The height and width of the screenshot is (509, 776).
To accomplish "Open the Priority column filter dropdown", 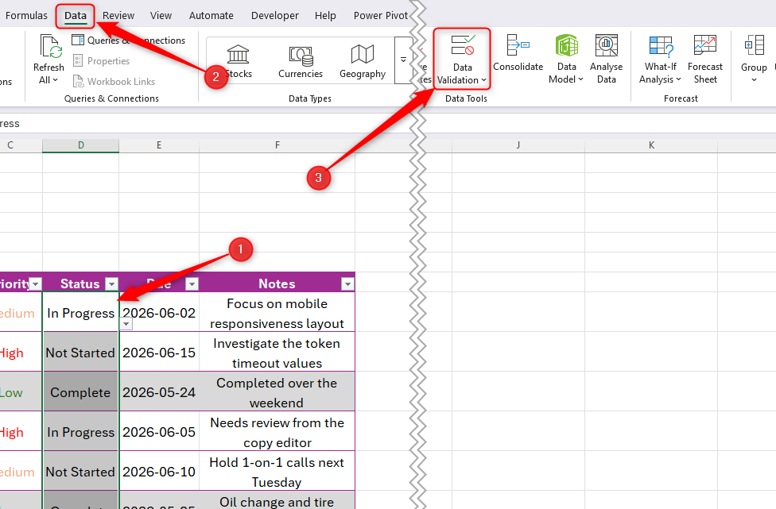I will pos(35,283).
